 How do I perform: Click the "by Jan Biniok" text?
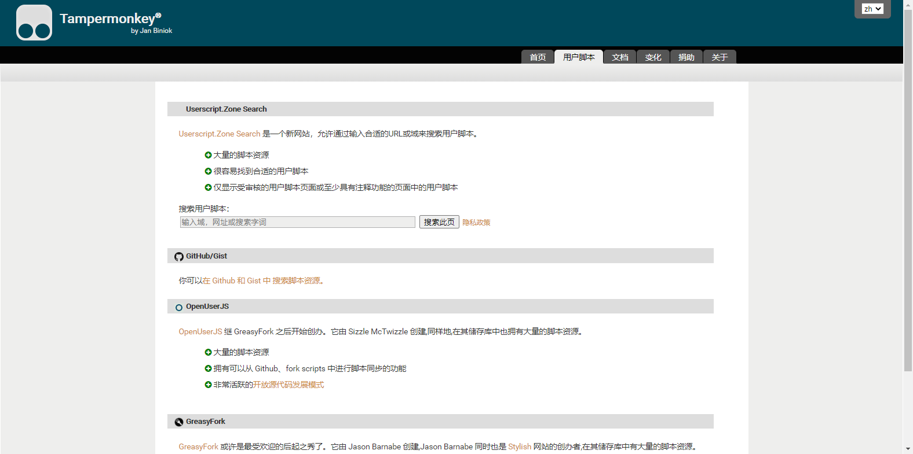click(152, 31)
